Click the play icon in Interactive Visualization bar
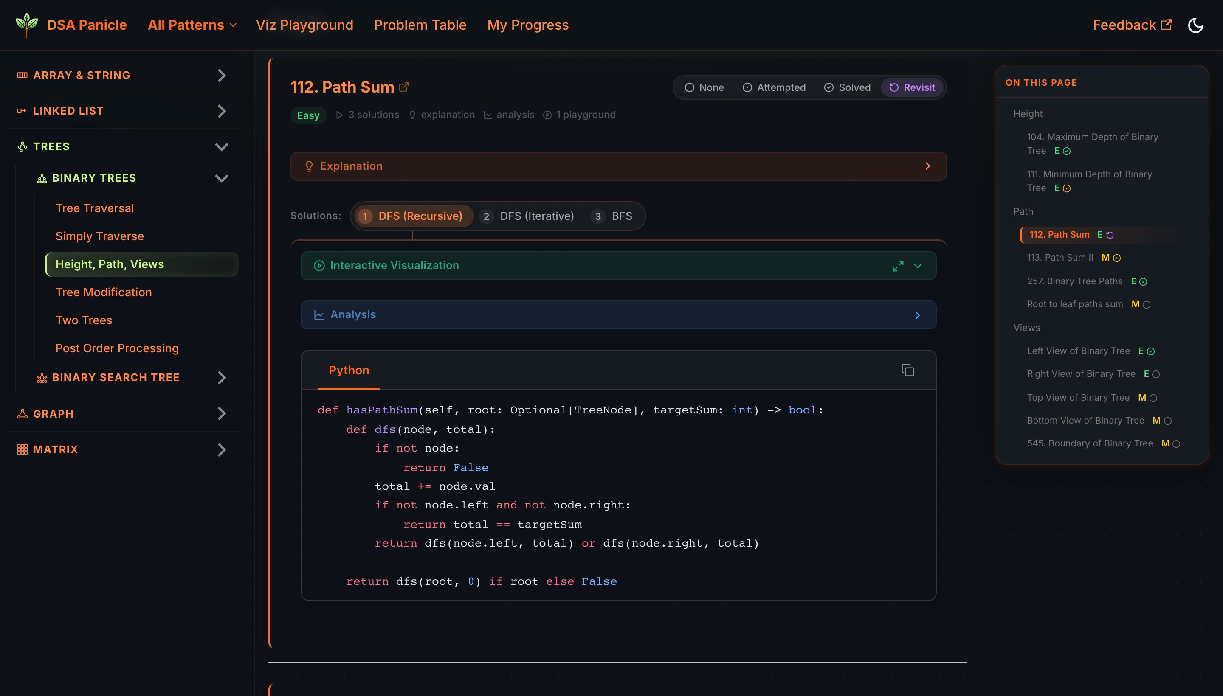This screenshot has width=1223, height=696. (x=319, y=265)
